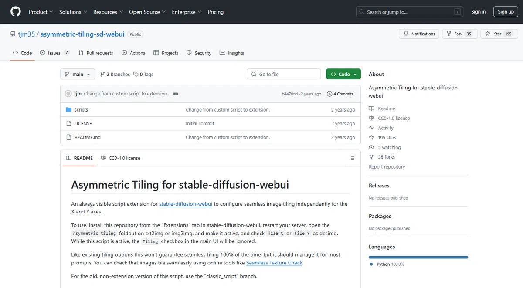523x288 pixels.
Task: Open the stable-diffusion-webui link in README
Action: pos(186,204)
